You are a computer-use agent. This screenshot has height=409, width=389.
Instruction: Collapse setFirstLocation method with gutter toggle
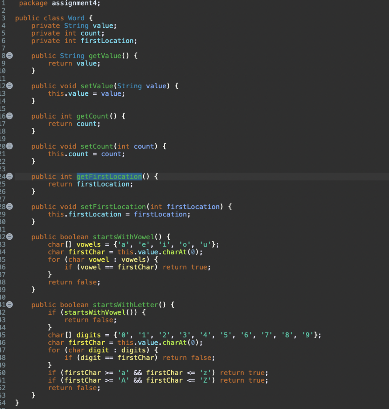tap(10, 206)
